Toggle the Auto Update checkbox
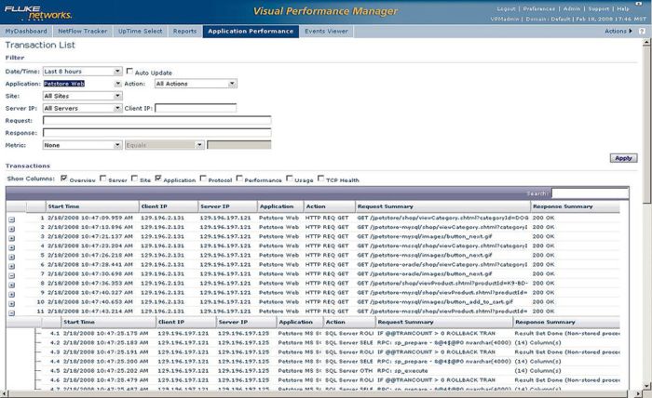Screen dimensions: 652x398 click(129, 72)
